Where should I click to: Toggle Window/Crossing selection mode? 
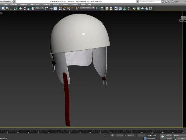[x=16, y=9]
